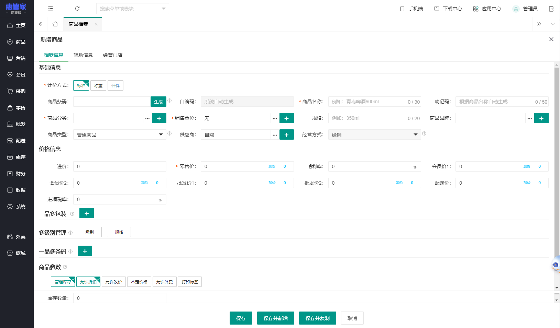Add new 商品品牌 with plus button
Image resolution: width=560 pixels, height=328 pixels.
click(x=541, y=118)
